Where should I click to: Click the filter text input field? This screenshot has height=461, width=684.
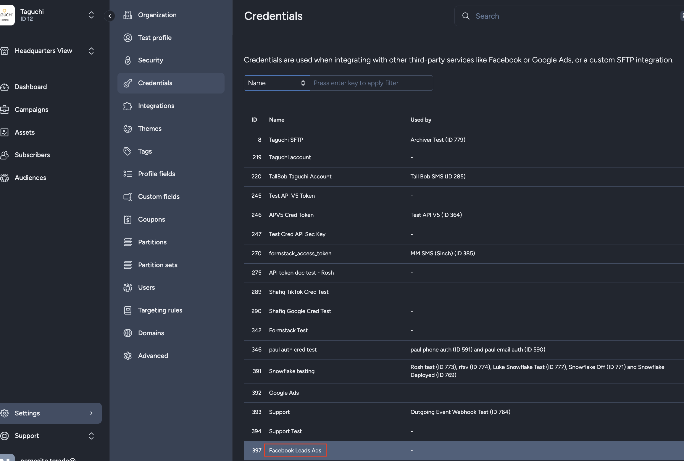[371, 83]
